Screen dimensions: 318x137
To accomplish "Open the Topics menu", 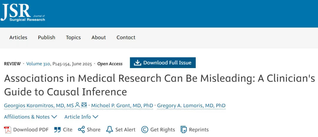I will 73,37.
